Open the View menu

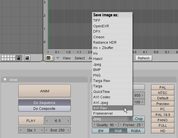67,58
